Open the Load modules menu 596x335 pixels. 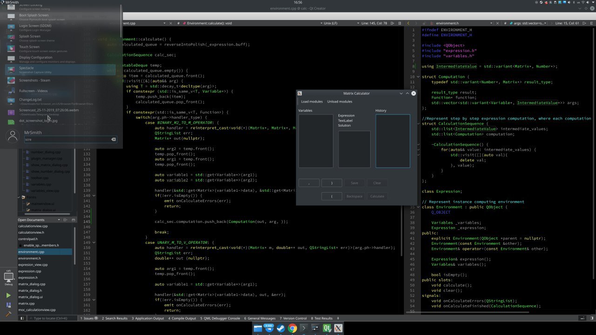[x=312, y=101]
